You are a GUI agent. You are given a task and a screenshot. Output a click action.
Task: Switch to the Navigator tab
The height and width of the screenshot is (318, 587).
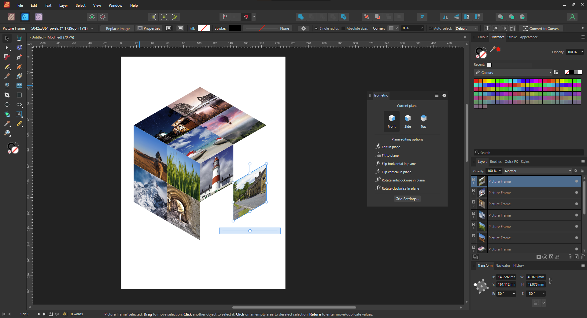coord(503,265)
